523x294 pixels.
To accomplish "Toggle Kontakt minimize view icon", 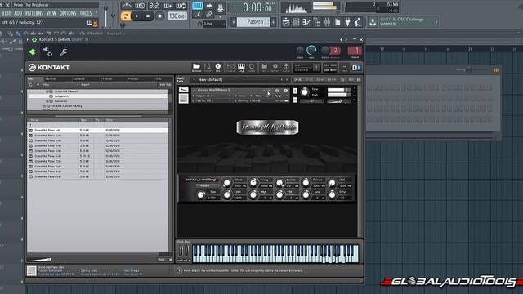I will coord(344,68).
